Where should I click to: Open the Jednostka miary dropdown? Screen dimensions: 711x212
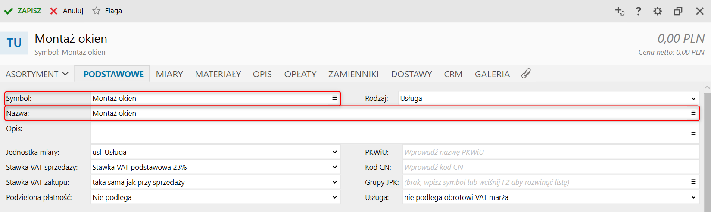point(334,152)
